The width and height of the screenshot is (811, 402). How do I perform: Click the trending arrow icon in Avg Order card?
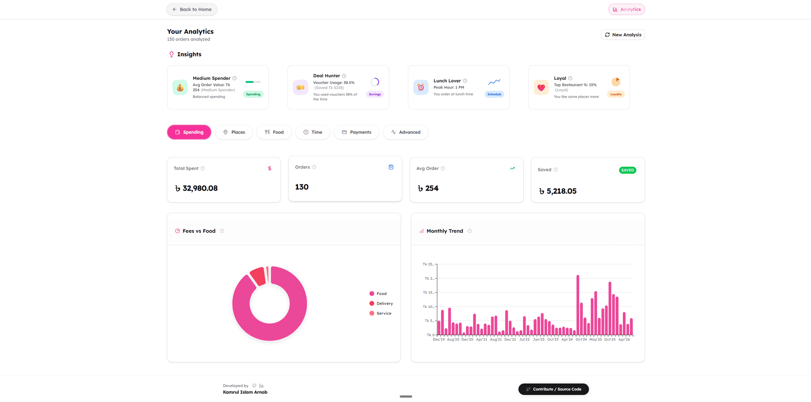point(512,169)
